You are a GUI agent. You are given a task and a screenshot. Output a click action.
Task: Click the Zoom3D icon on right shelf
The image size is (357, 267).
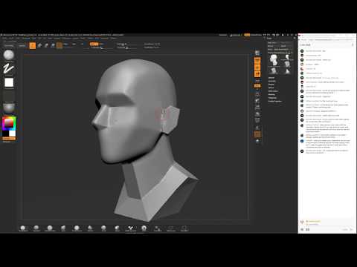pyautogui.click(x=257, y=108)
